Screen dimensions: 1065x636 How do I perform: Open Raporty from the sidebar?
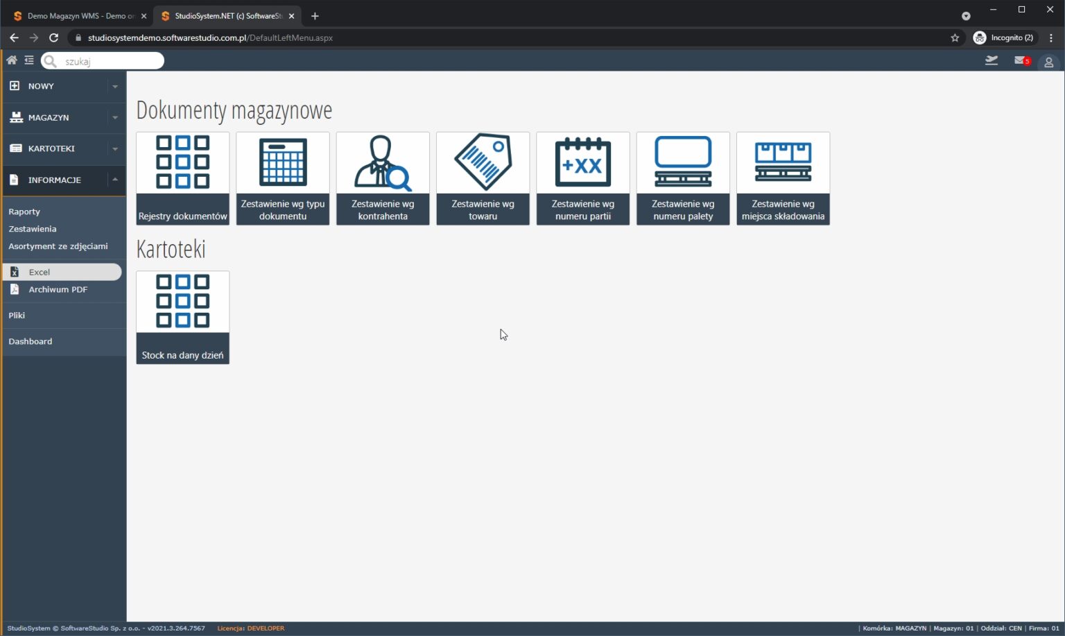[x=24, y=212]
